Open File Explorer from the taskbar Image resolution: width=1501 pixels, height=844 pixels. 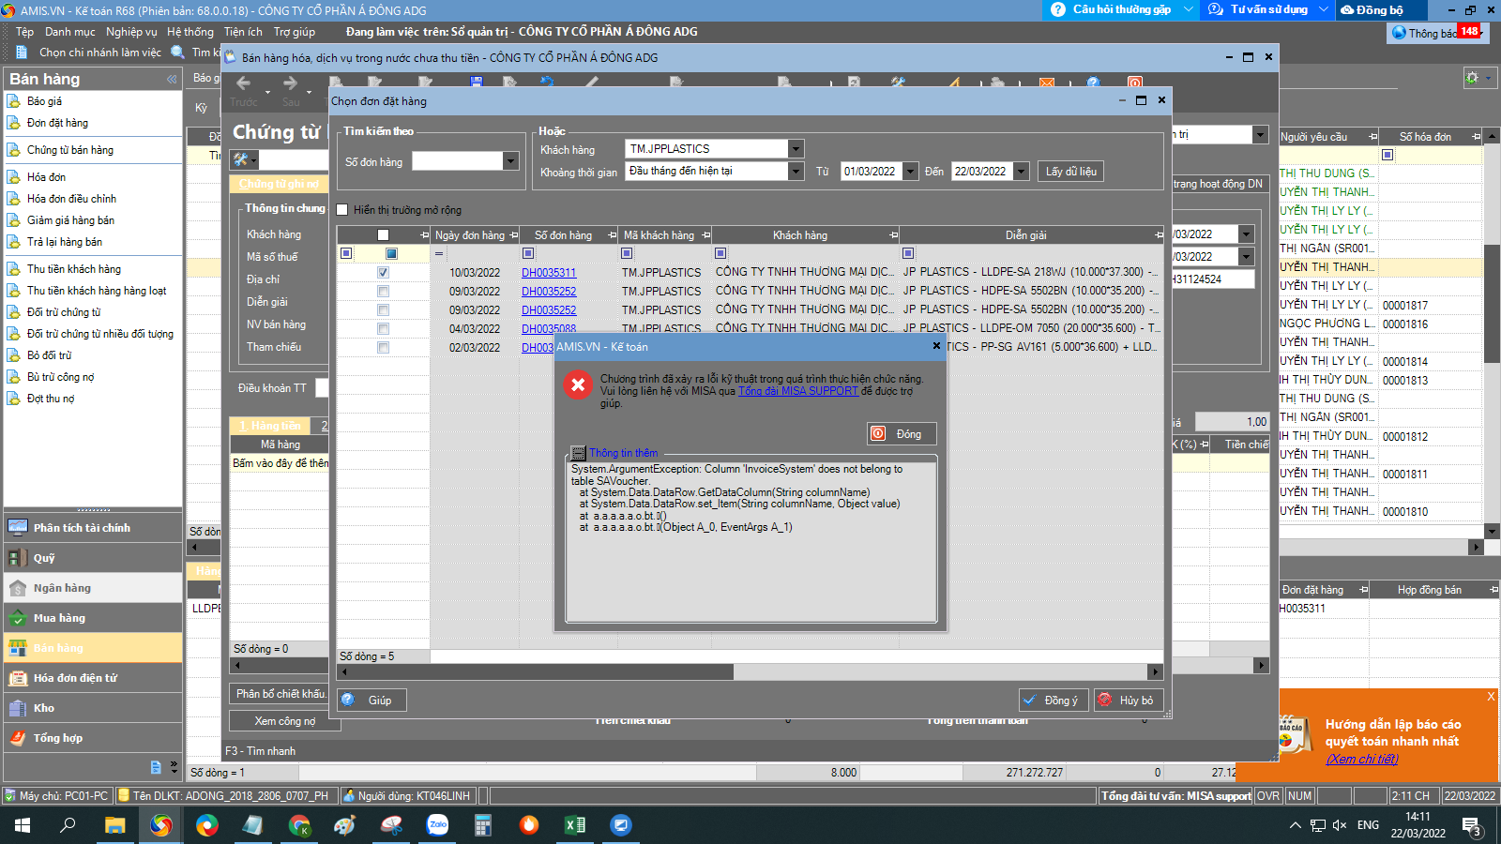[x=114, y=825]
